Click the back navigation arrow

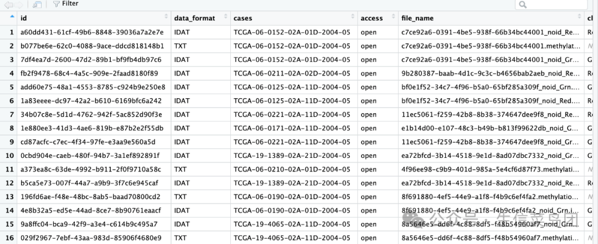[x=8, y=4]
